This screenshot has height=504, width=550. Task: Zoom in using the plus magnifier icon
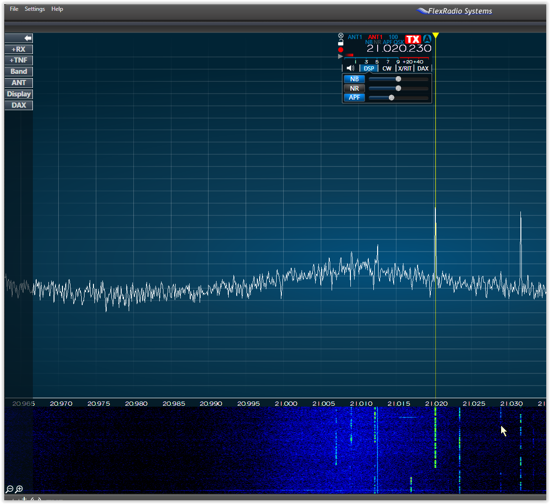point(19,489)
